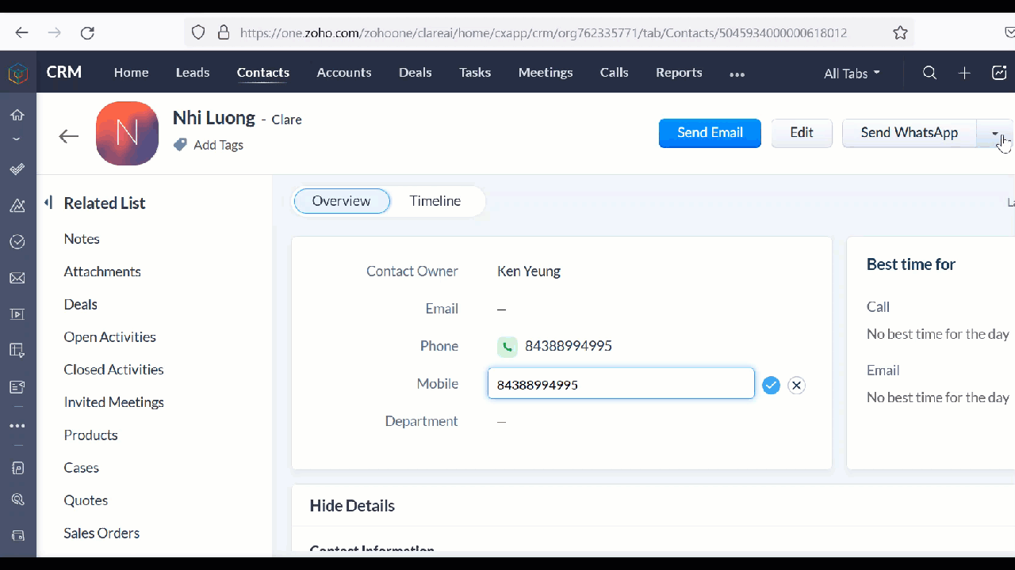The image size is (1015, 570).
Task: Open the Tasks tab
Action: (475, 72)
